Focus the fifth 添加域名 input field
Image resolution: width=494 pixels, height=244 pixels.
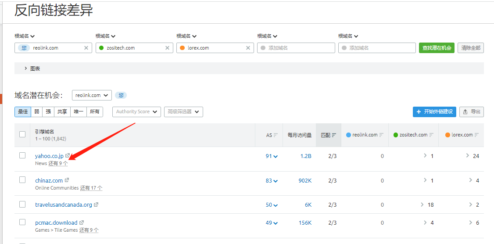click(x=377, y=48)
